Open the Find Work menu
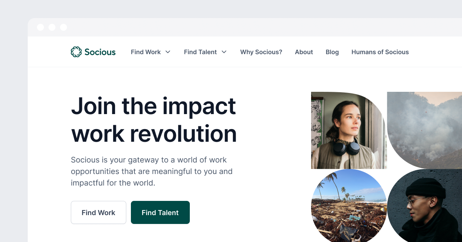This screenshot has width=462, height=242. tap(146, 52)
